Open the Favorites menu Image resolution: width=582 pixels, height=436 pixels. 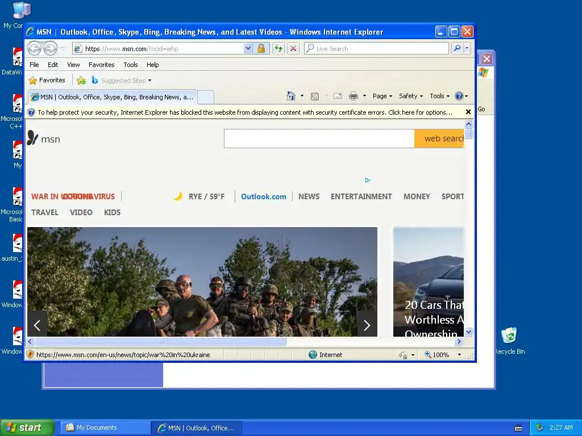tap(101, 65)
